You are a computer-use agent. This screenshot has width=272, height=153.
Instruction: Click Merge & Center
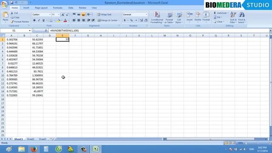coord(108,20)
